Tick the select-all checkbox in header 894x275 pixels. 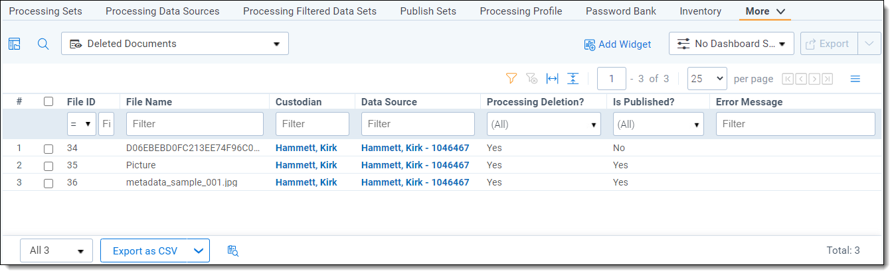coord(48,102)
